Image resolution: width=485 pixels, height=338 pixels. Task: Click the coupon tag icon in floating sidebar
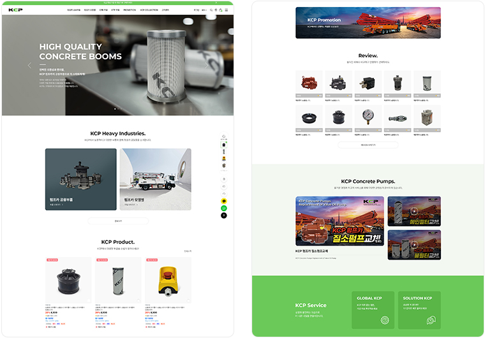point(224,186)
